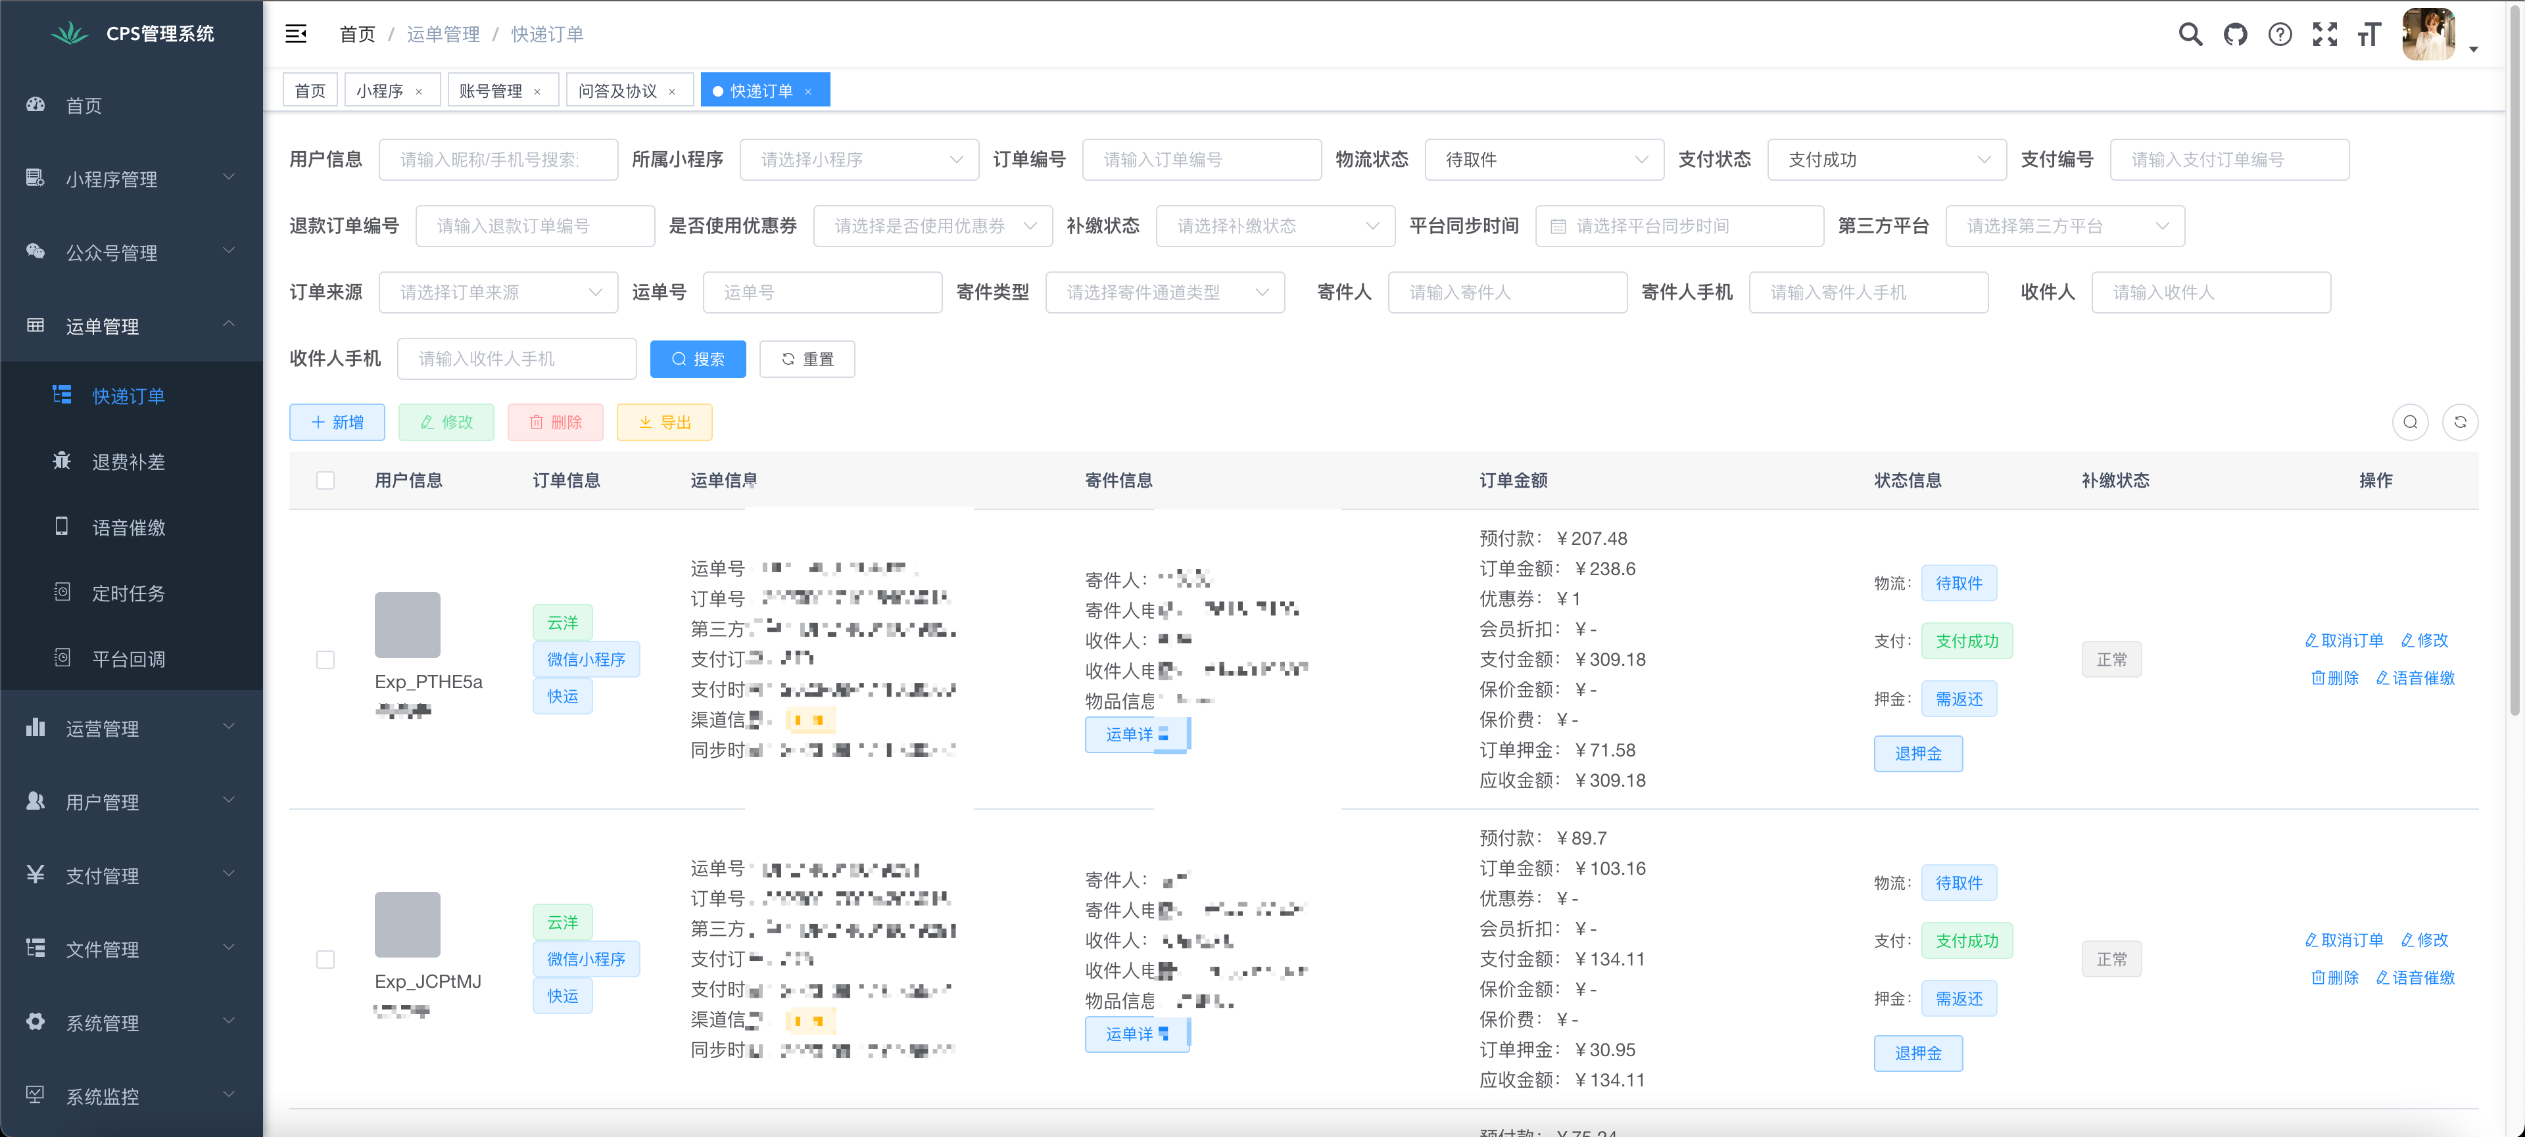
Task: Open the 补缴状态 dropdown
Action: pos(1275,226)
